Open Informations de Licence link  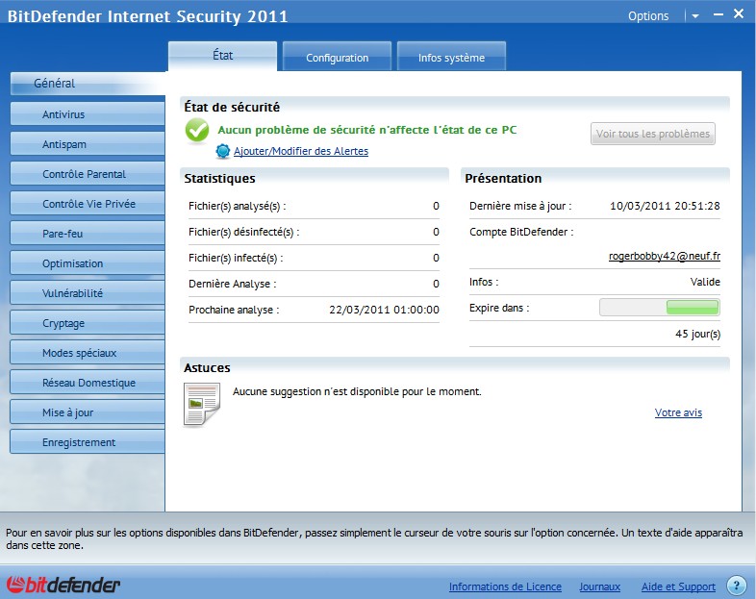pyautogui.click(x=505, y=587)
